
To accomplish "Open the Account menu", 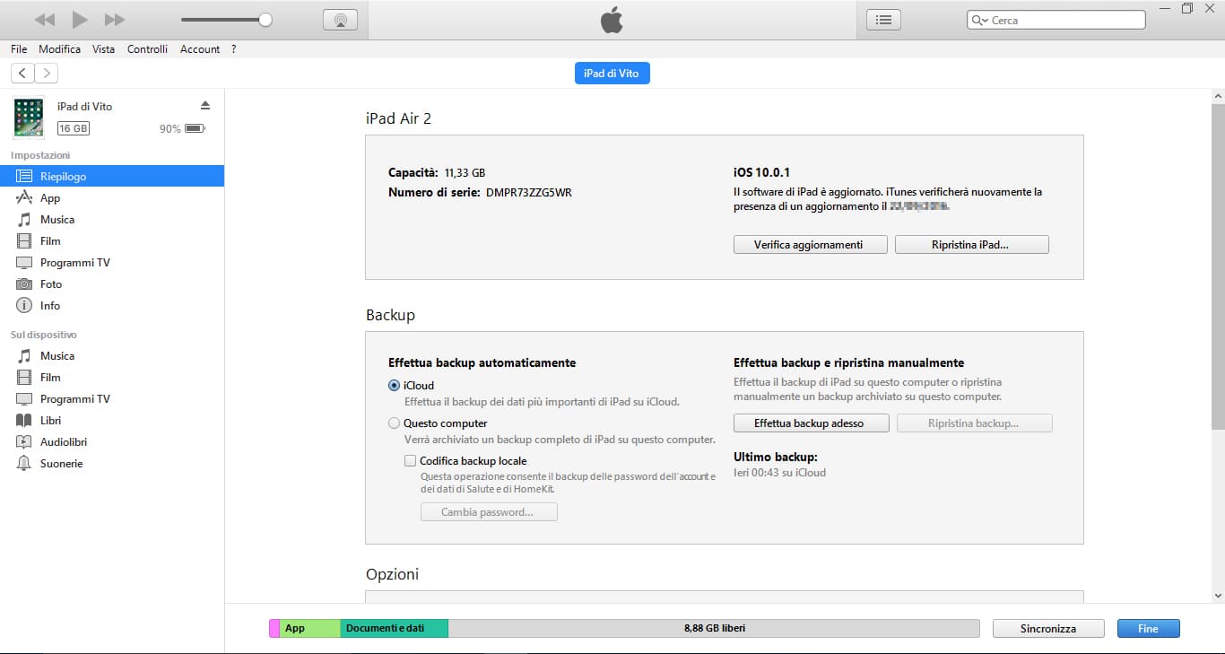I will point(199,49).
